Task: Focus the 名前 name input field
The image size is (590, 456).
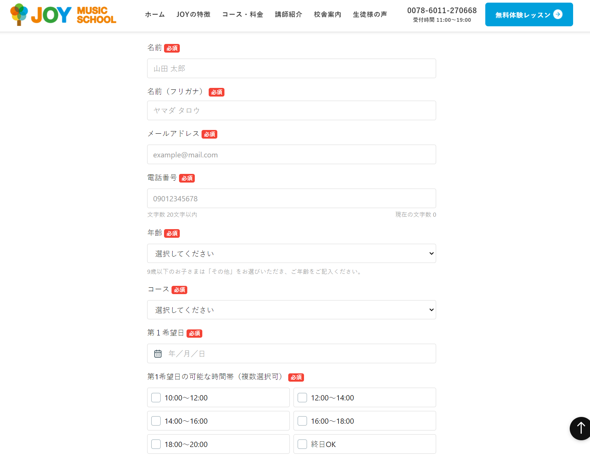Action: tap(291, 68)
